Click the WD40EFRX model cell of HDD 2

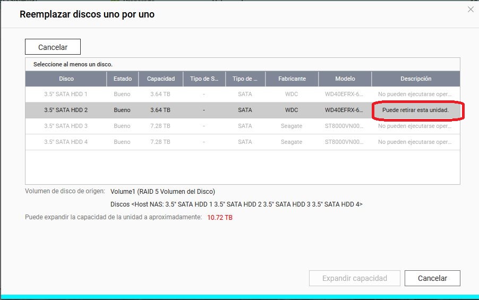click(344, 110)
